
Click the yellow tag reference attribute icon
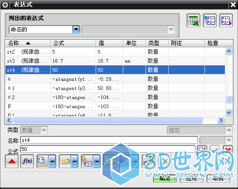[65, 161]
